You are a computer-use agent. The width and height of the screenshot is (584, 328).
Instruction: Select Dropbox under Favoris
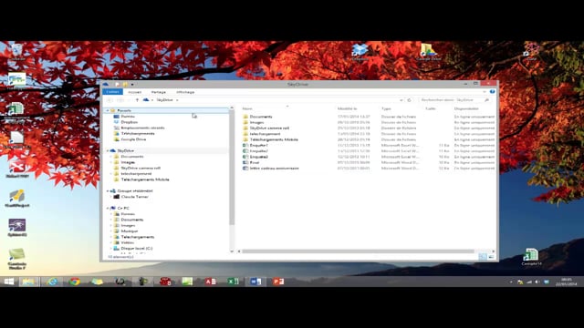pos(130,122)
